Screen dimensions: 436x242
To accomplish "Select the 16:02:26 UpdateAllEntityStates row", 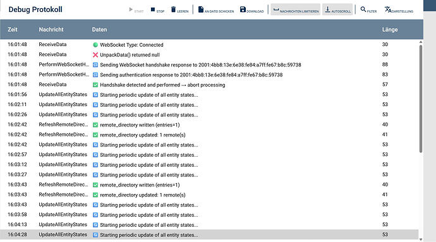I will 209,115.
